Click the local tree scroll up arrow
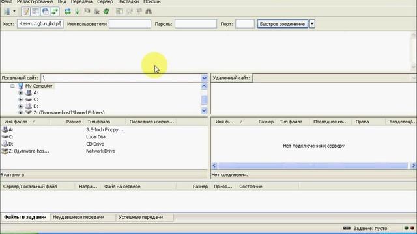The width and height of the screenshot is (417, 234). pyautogui.click(x=204, y=86)
